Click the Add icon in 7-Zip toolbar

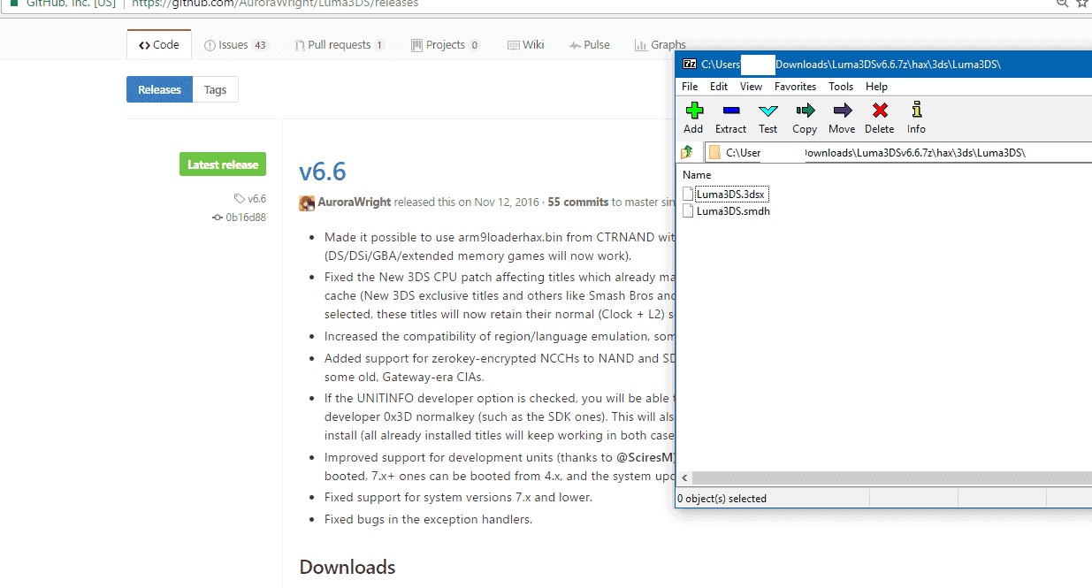(x=694, y=111)
